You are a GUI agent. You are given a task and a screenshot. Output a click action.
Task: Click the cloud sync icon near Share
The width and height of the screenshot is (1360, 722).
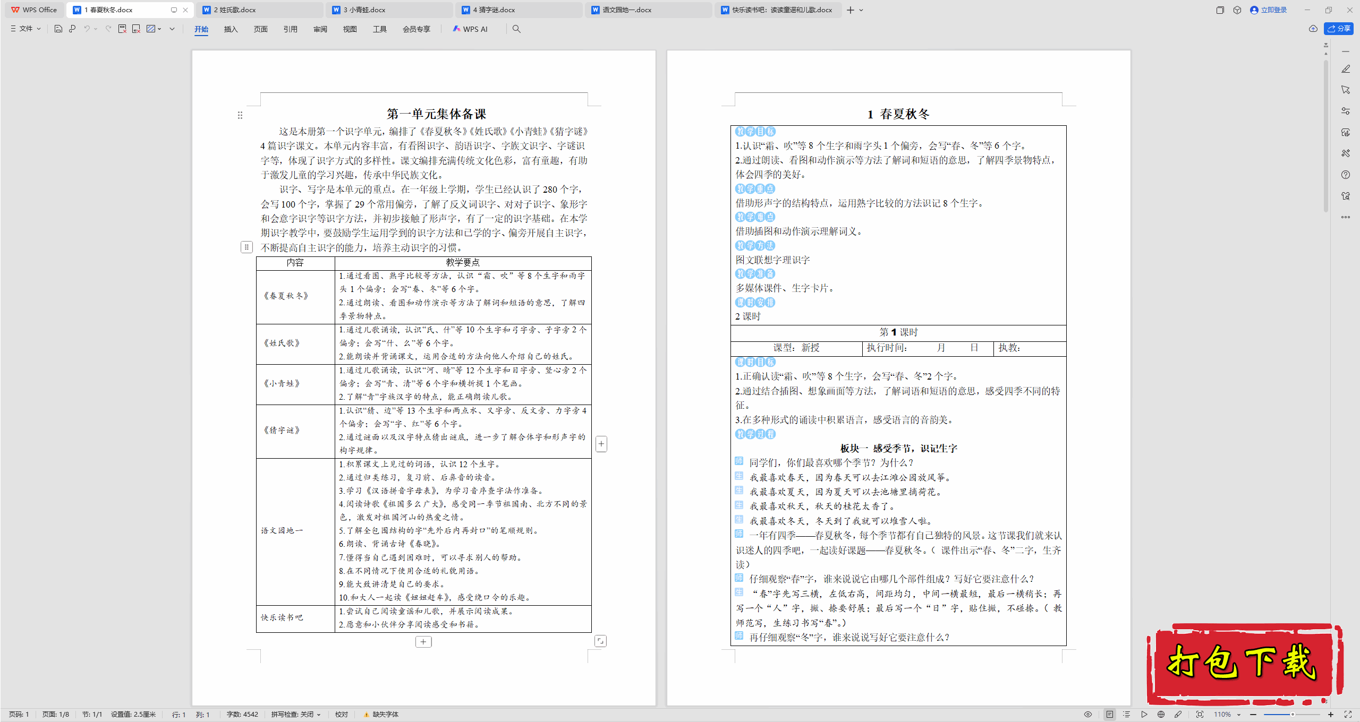tap(1313, 29)
